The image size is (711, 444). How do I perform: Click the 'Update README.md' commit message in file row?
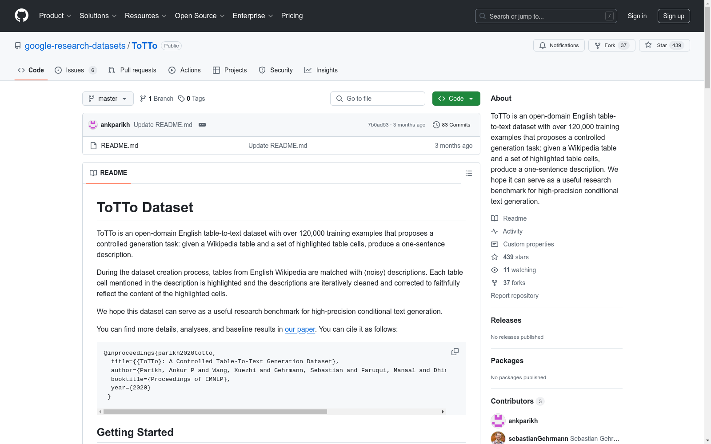[278, 146]
